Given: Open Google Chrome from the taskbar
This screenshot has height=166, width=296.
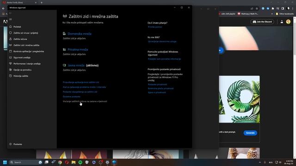Looking at the screenshot, I should tap(60, 162).
